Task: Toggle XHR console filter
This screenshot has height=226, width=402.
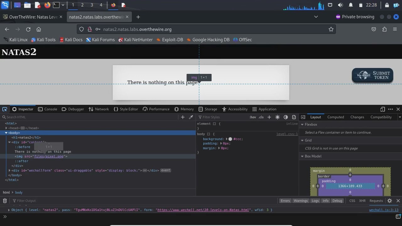Action: [362, 201]
